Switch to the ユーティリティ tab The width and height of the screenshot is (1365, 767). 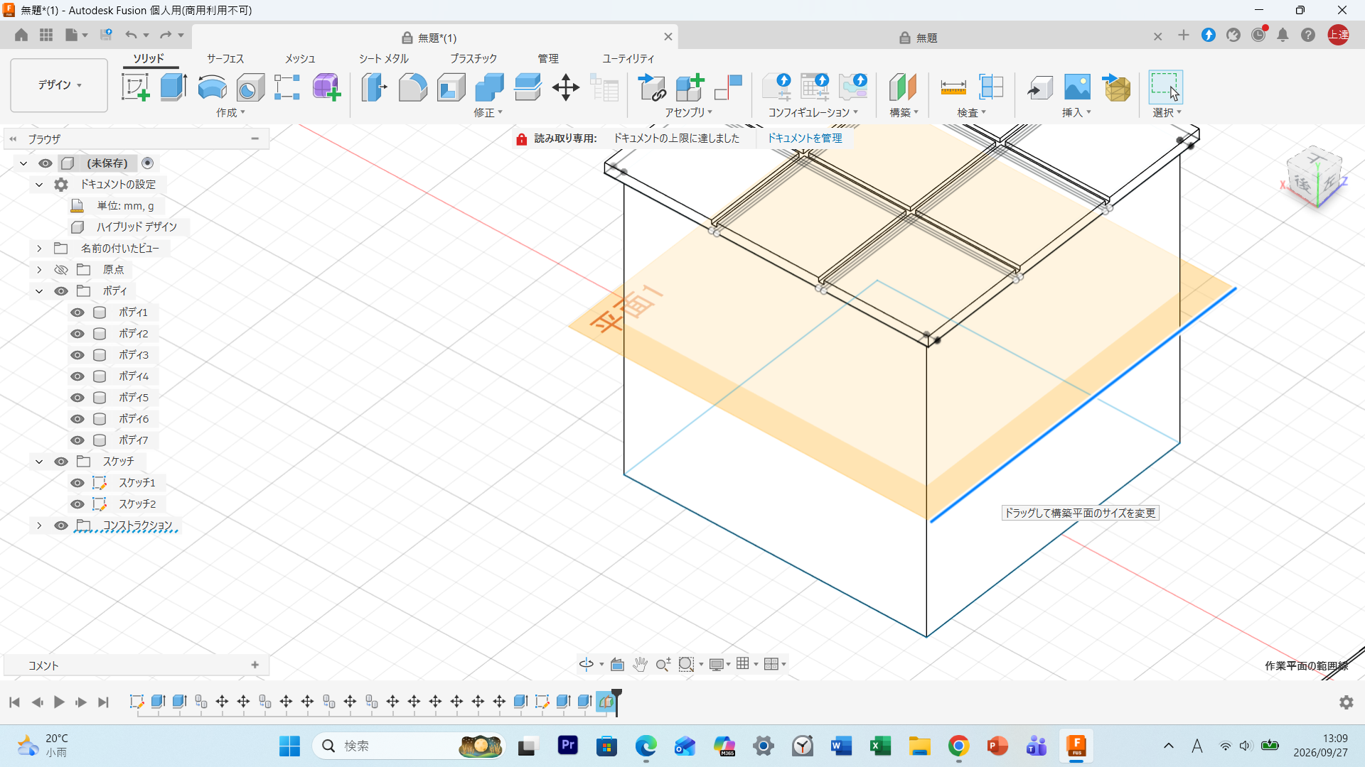(628, 58)
